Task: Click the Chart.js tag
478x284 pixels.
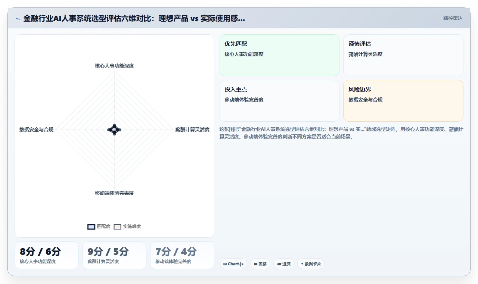Action: click(x=233, y=264)
